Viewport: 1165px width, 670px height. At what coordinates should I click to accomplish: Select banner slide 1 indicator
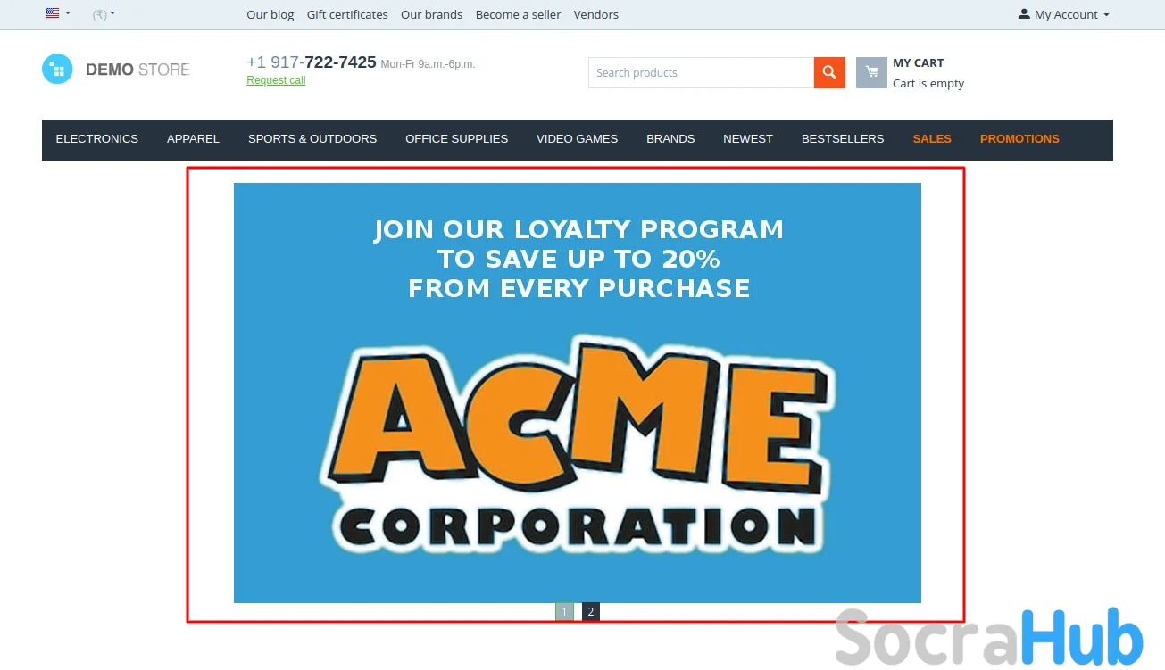point(564,612)
